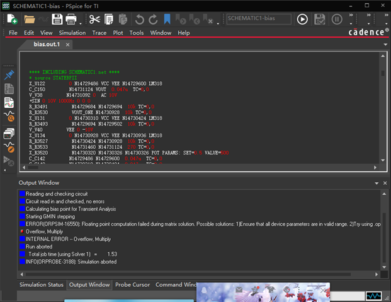
Task: Click editor vertical scrollbar up arrow
Action: [x=383, y=56]
